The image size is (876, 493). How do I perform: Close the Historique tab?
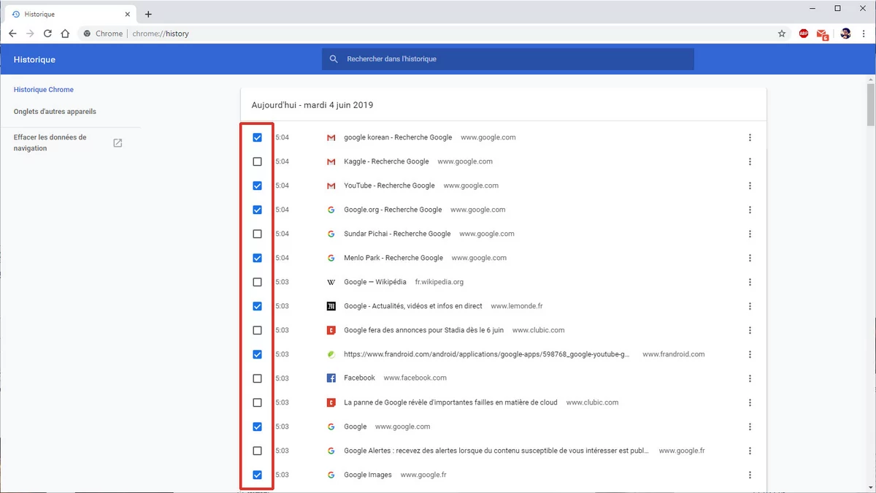click(x=126, y=14)
